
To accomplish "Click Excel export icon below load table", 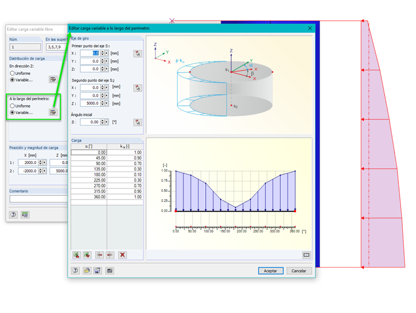I will click(x=87, y=255).
